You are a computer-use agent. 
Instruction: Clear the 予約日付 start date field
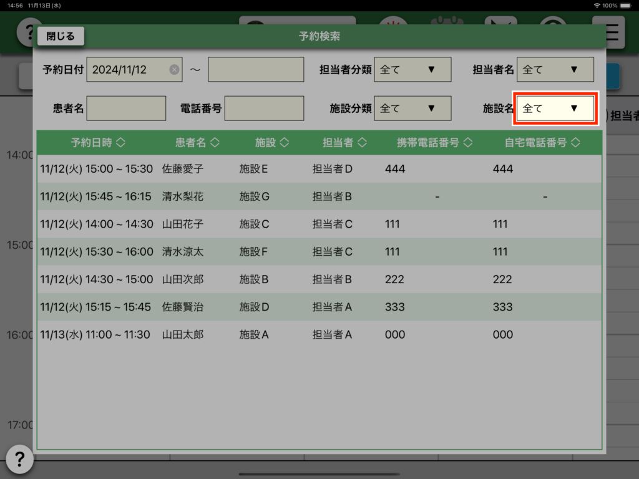tap(174, 70)
